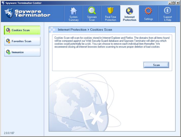Image resolution: width=181 pixels, height=137 pixels.
Task: Click the Favorites Scan star icon
Action: point(8,41)
